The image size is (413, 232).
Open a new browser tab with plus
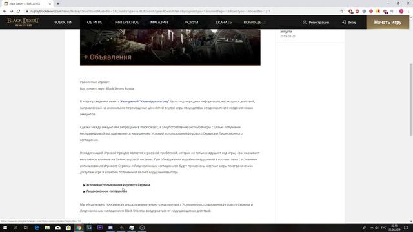coord(58,4)
